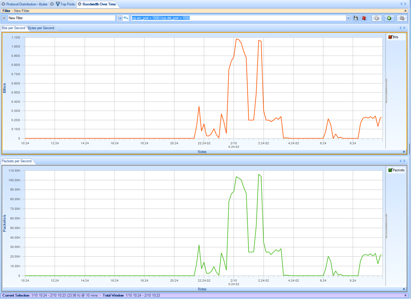Expand Notes under the packets chart
The width and height of the screenshot is (411, 299).
[404, 289]
